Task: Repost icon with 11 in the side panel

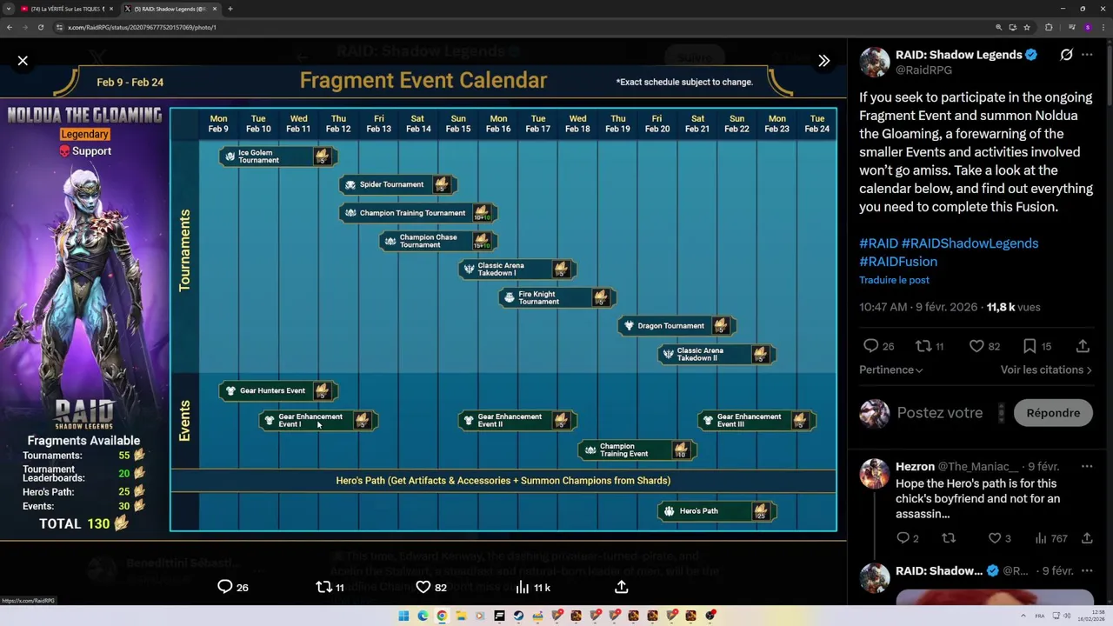Action: click(923, 346)
